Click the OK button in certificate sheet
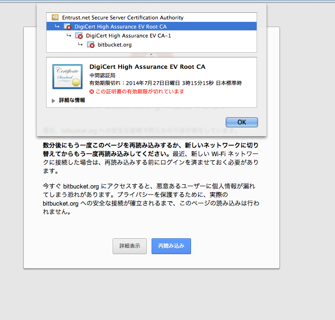 click(242, 122)
